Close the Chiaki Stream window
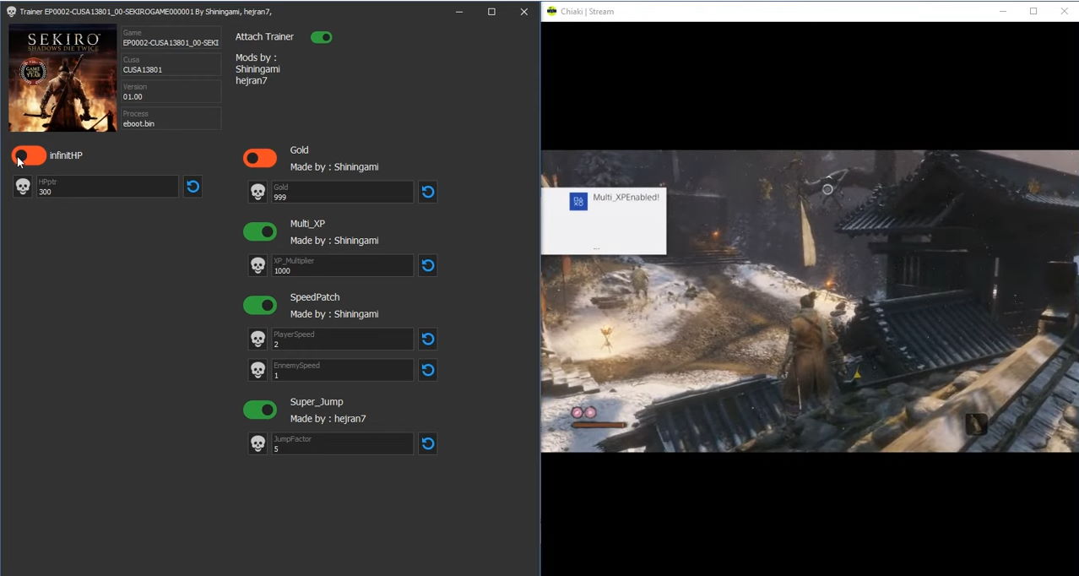1079x576 pixels. [x=1064, y=11]
